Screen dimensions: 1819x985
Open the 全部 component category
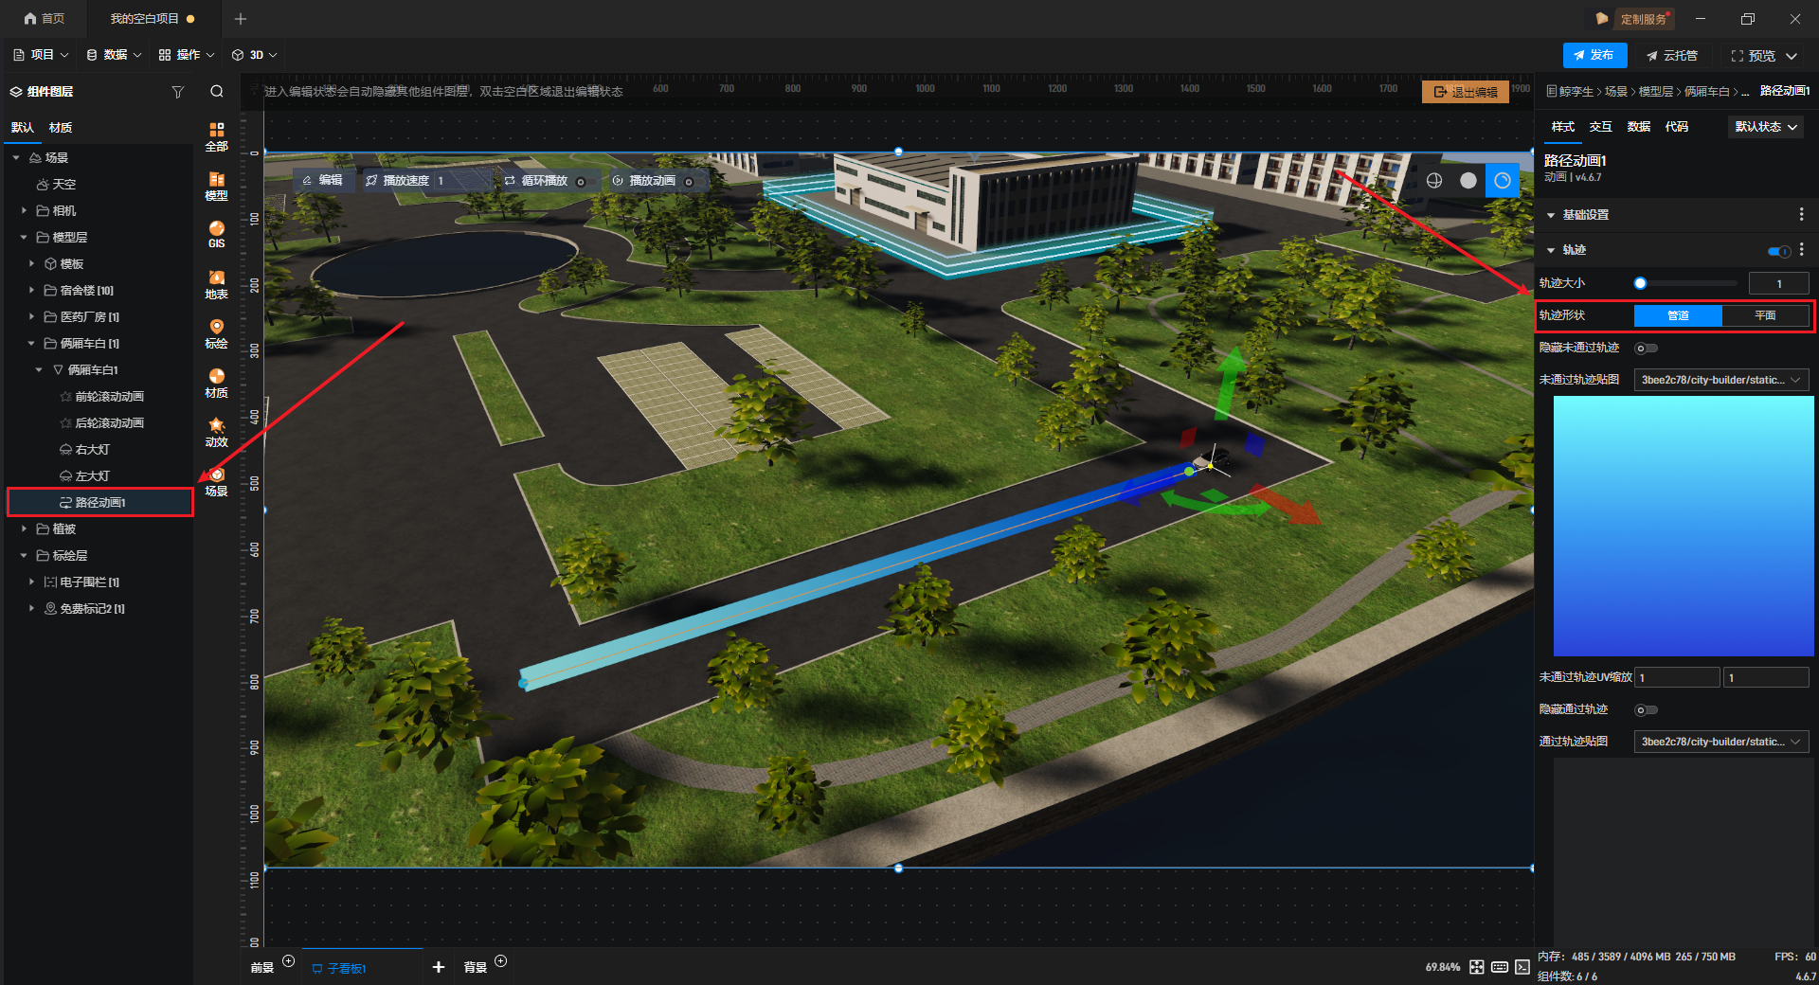point(217,136)
